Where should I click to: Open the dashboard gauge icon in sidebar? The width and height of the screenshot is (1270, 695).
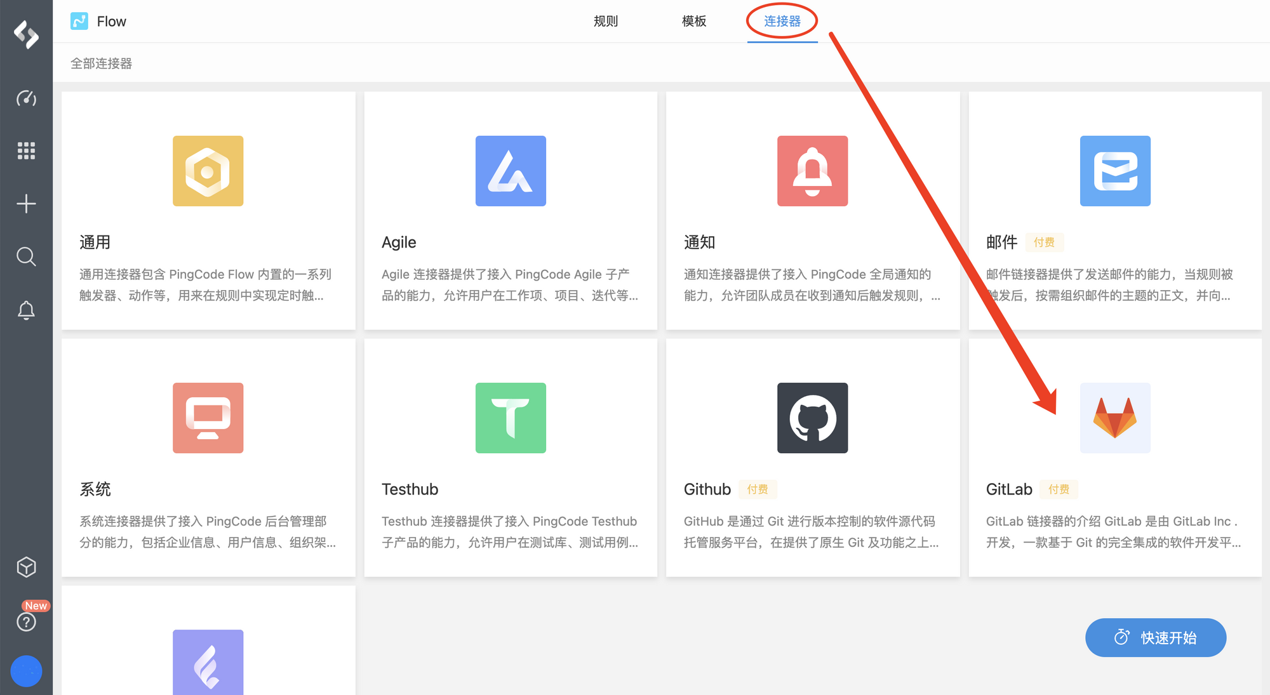[x=26, y=98]
